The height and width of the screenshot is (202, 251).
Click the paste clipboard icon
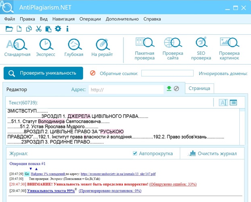pyautogui.click(x=48, y=29)
